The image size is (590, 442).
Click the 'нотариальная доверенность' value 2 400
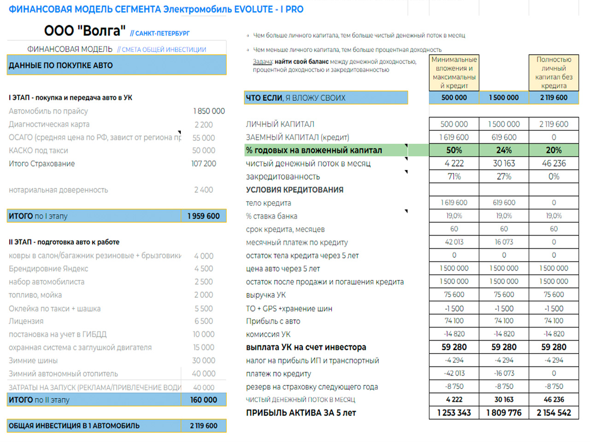(x=204, y=190)
